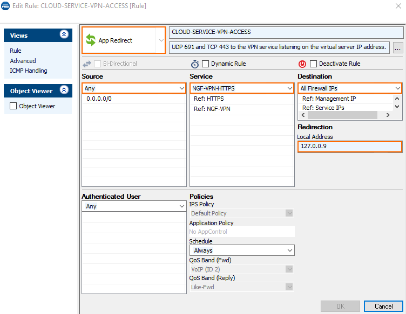Click the Dynamic Rule stopwatch icon
This screenshot has height=314, width=406.
(x=195, y=64)
